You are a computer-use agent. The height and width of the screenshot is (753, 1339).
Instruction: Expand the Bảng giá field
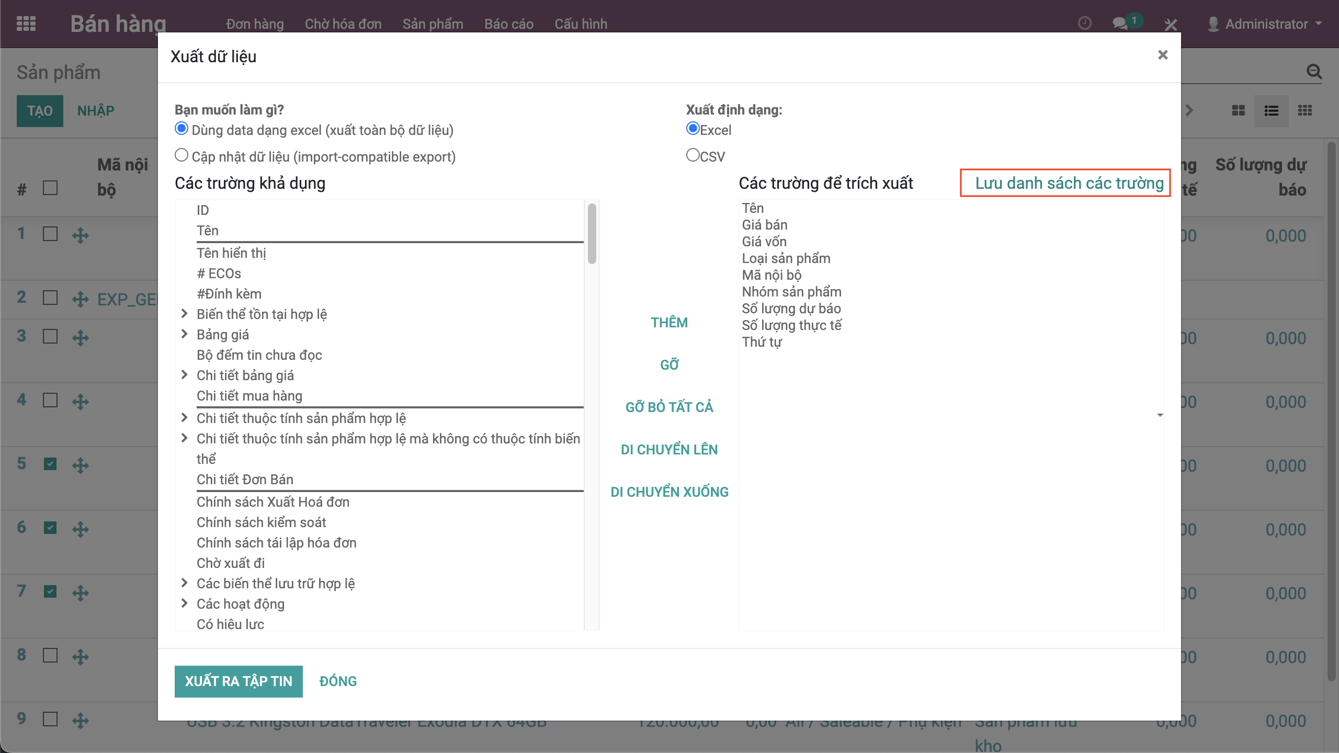coord(184,334)
